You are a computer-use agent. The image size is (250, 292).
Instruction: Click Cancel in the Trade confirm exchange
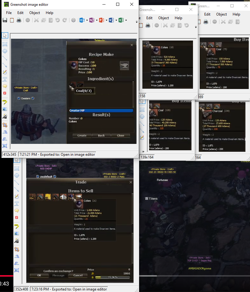pos(78,275)
